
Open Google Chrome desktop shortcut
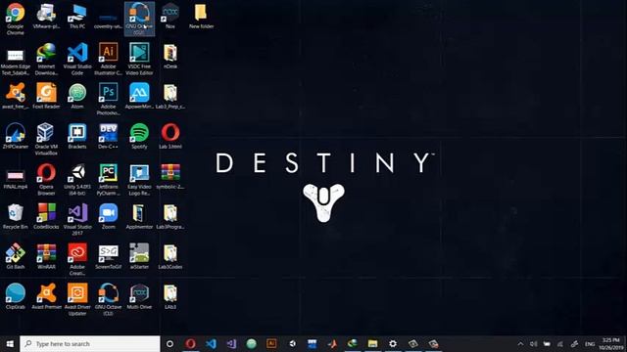click(x=16, y=19)
